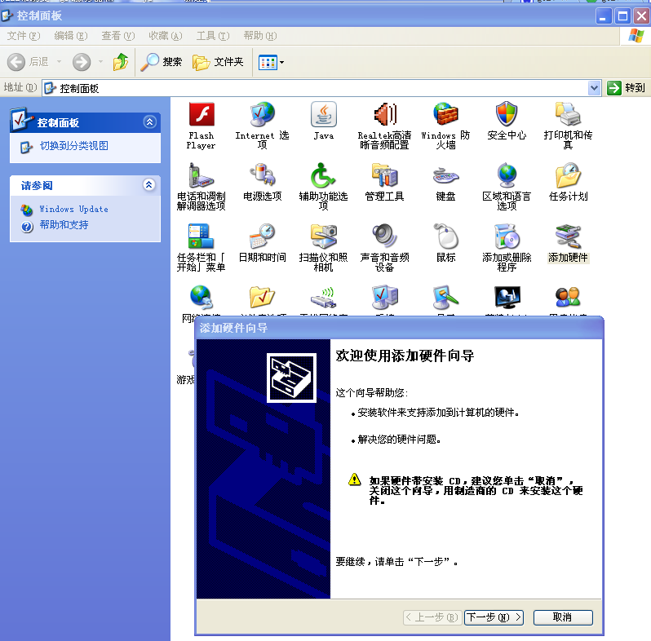This screenshot has width=651, height=641.
Task: Maximize the 控制面板 window
Action: pos(622,16)
